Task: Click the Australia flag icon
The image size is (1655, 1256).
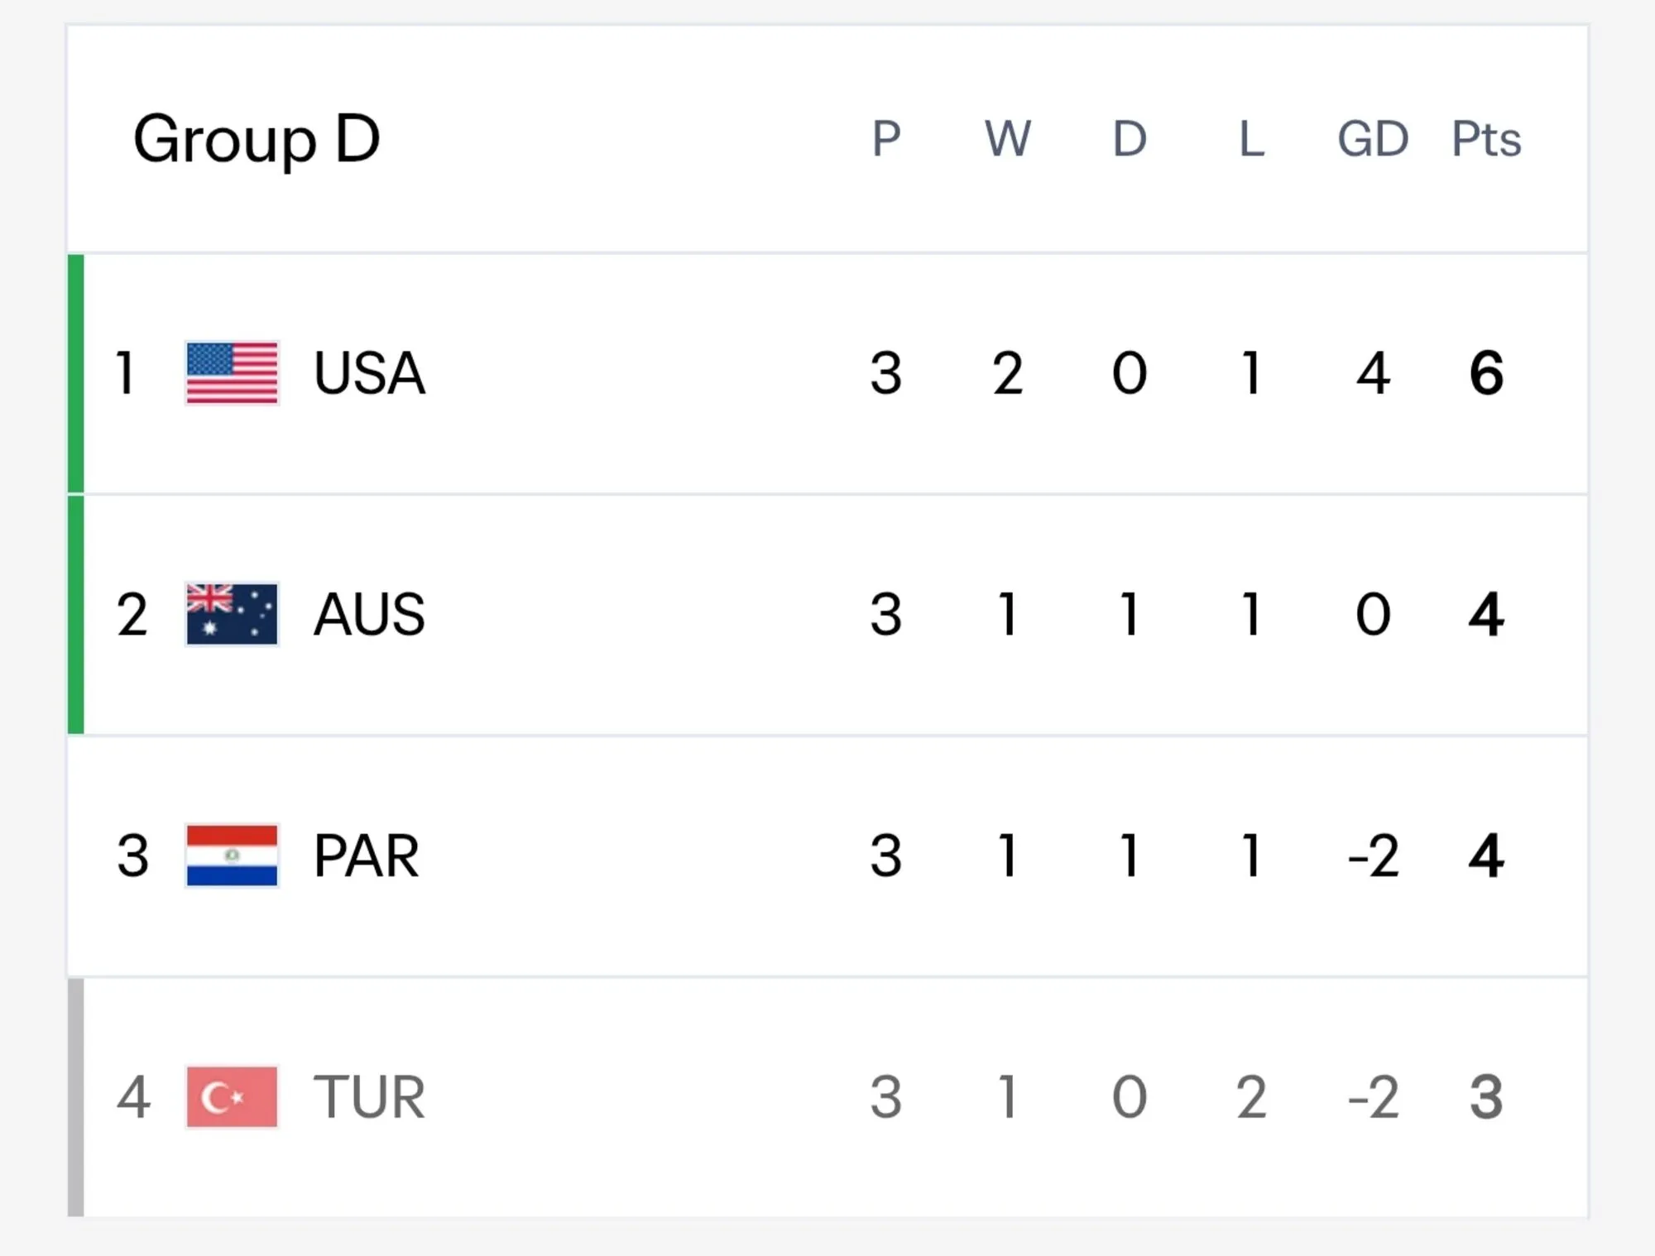Action: [232, 614]
